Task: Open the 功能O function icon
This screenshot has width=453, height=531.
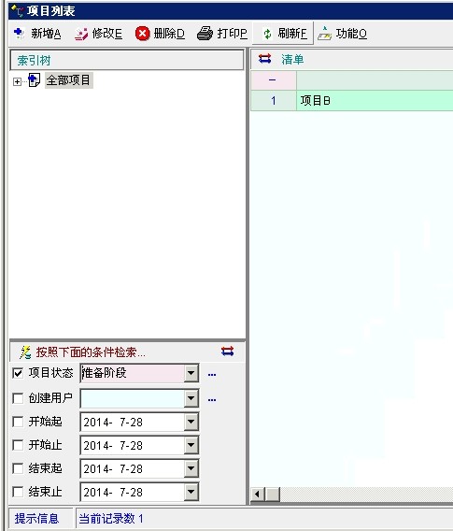Action: (x=325, y=34)
